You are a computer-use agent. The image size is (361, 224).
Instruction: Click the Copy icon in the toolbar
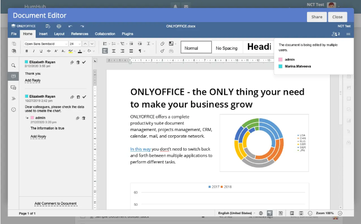14,44
